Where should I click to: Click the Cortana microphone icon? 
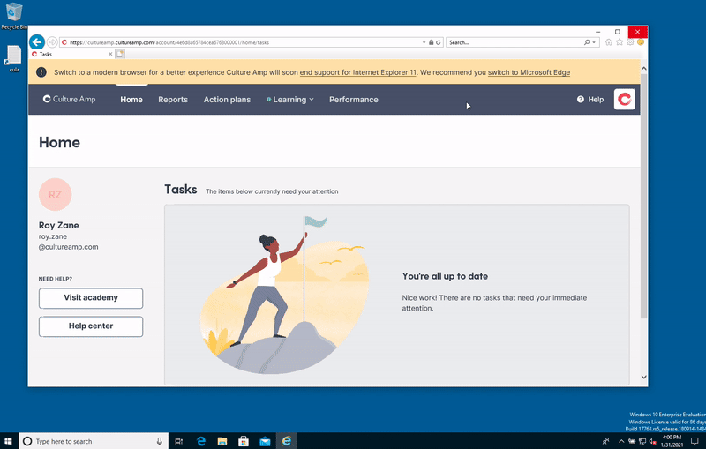coord(159,441)
